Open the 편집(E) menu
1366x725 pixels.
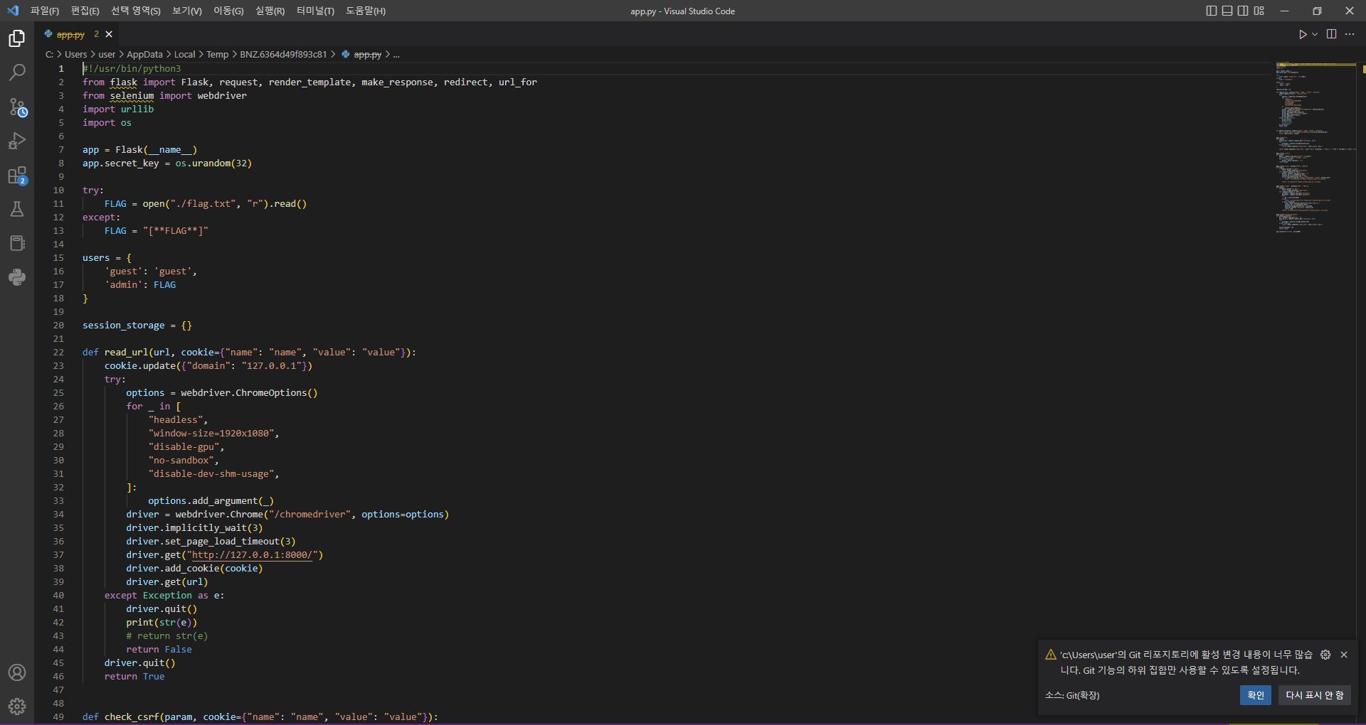(x=85, y=11)
